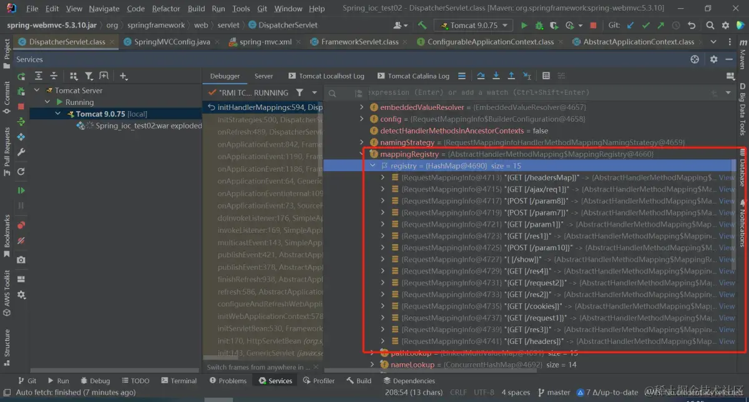Open Tomcat Catalina Log tab
Screen dimensions: 749x402
coord(413,76)
